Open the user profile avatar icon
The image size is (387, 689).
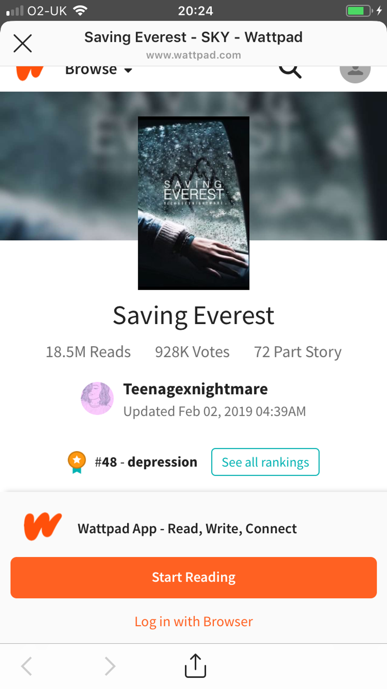pos(355,73)
